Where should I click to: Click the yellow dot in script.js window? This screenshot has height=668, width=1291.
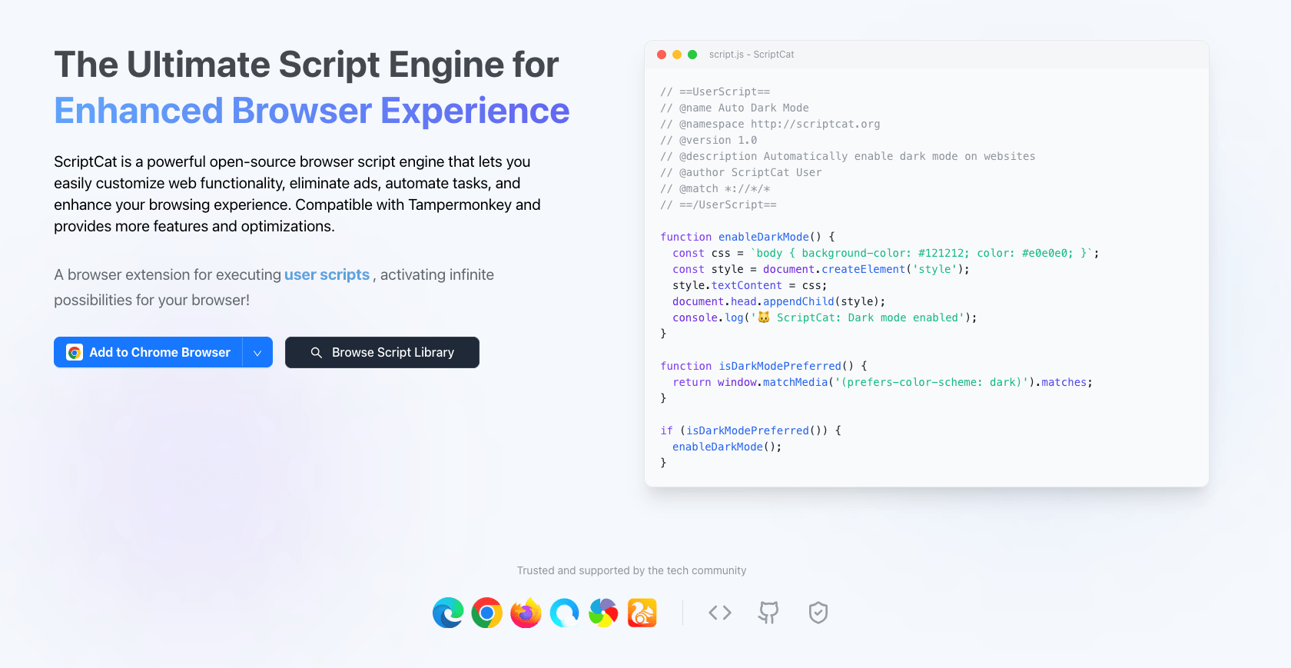pyautogui.click(x=677, y=55)
